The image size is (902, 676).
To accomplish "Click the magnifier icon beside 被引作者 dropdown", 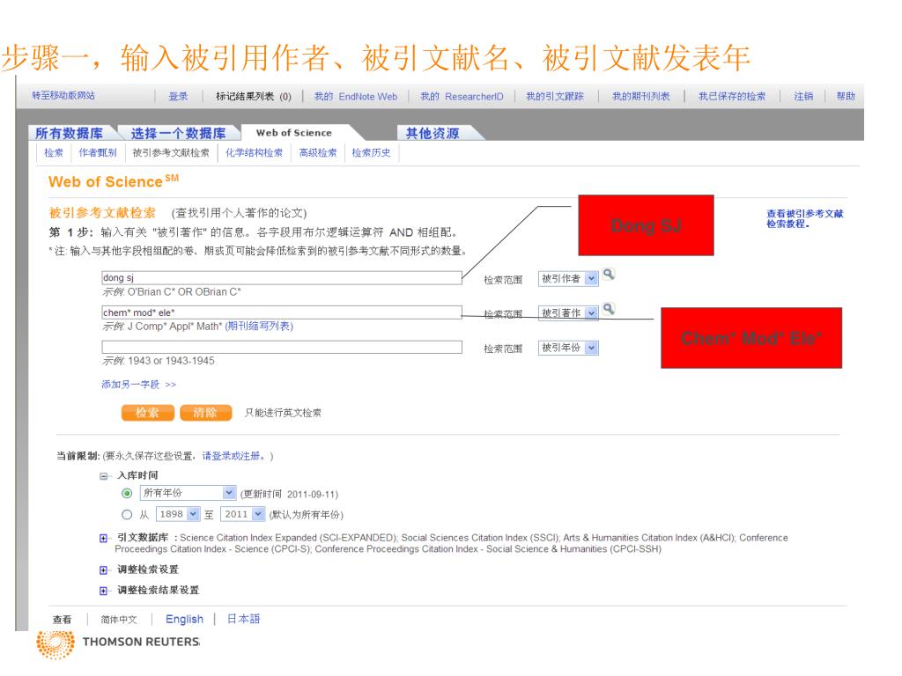I will [609, 275].
